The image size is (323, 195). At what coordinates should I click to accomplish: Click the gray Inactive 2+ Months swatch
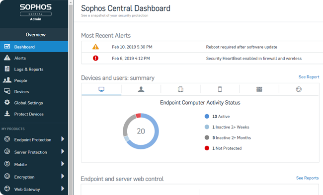click(x=207, y=137)
